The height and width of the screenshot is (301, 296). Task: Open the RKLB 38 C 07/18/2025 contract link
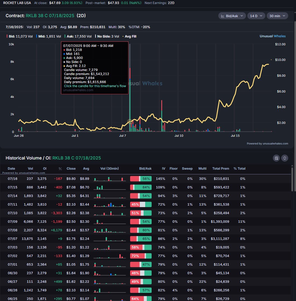pos(50,16)
